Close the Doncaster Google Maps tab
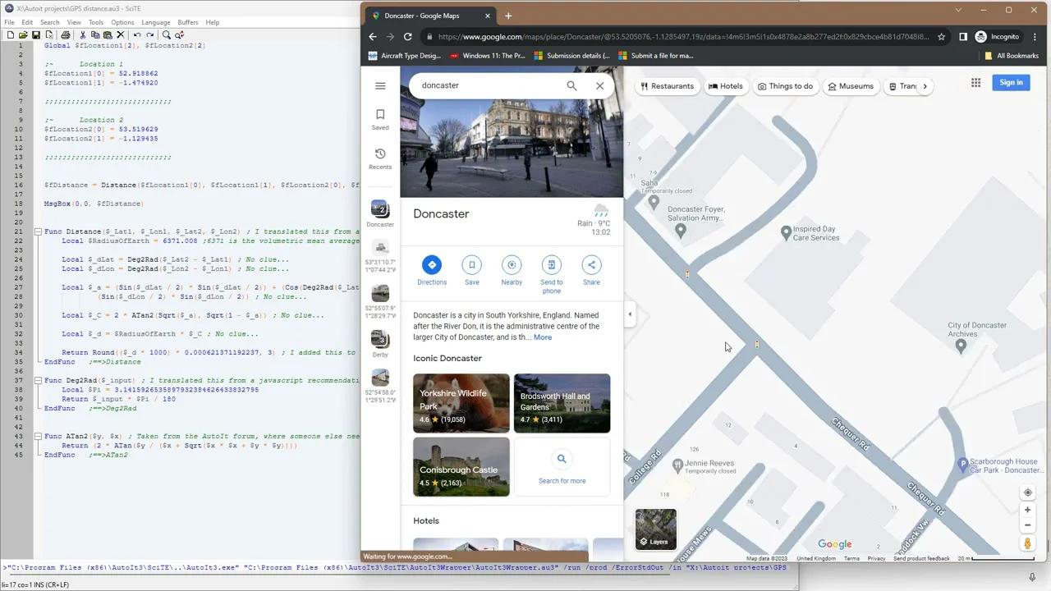1051x591 pixels. pyautogui.click(x=487, y=16)
